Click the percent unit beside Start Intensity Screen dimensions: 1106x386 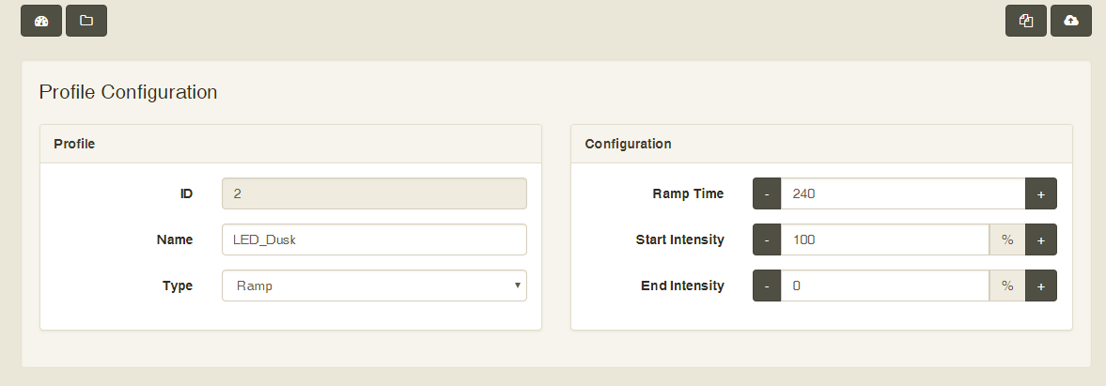1007,239
